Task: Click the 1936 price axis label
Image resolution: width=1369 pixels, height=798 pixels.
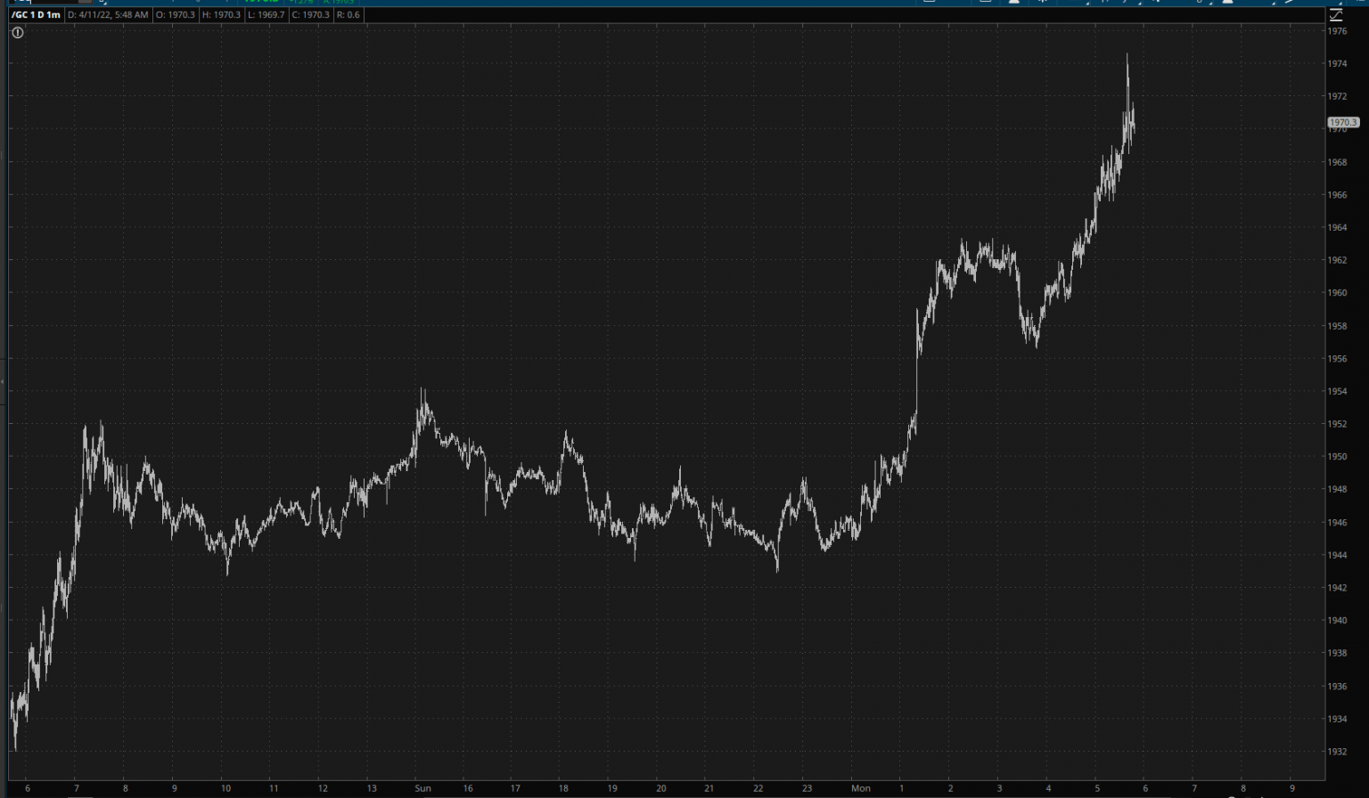Action: point(1337,687)
